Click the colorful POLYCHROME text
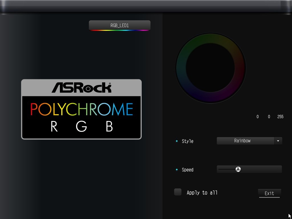This screenshot has height=219, width=292. (82, 109)
